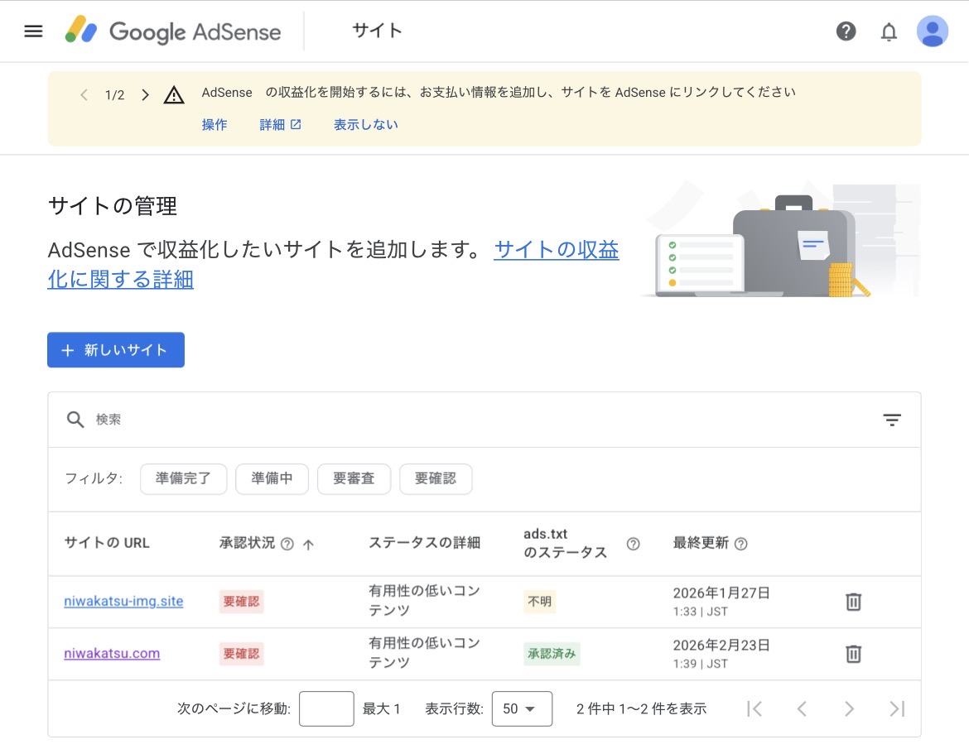Screen dimensions: 969x749
Task: Open the notifications bell
Action: pos(889,31)
